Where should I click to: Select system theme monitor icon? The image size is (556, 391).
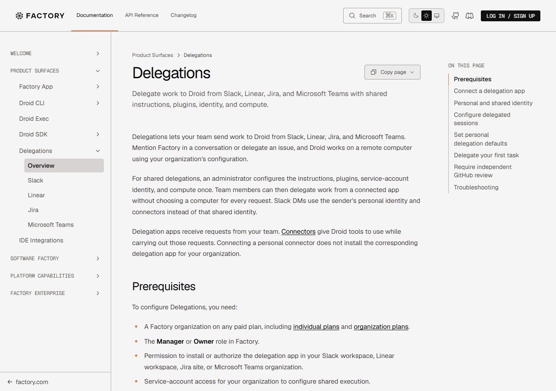(x=437, y=16)
